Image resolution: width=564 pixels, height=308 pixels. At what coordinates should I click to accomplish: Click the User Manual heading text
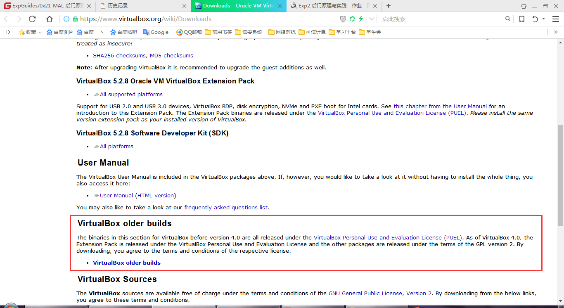pos(103,163)
